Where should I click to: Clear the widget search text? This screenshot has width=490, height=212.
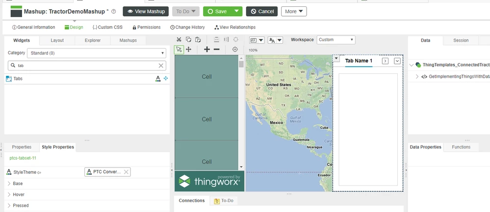point(161,66)
